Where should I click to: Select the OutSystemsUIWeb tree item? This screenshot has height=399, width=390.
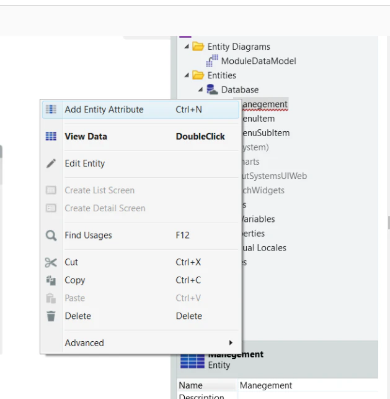coord(274,176)
